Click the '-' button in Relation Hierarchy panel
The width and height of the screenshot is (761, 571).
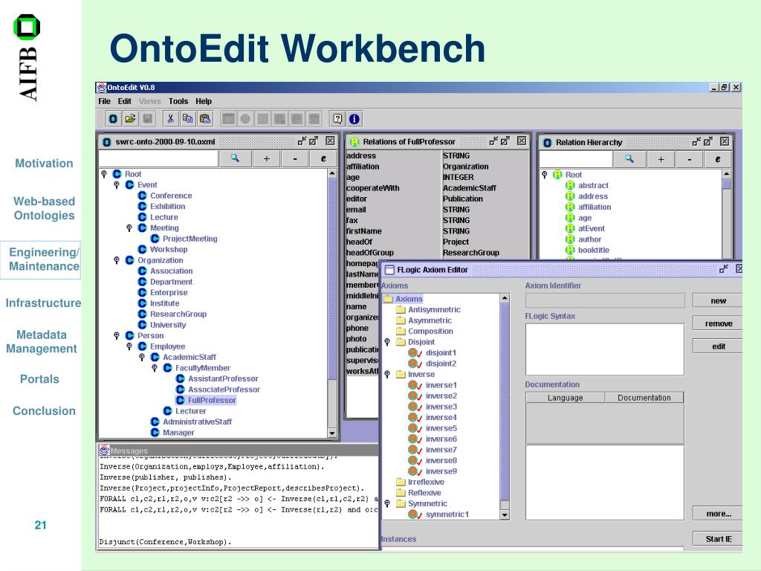coord(690,159)
